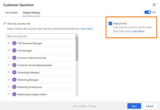Remove the CSR Manager role
This screenshot has height=110, width=160.
pos(9,50)
